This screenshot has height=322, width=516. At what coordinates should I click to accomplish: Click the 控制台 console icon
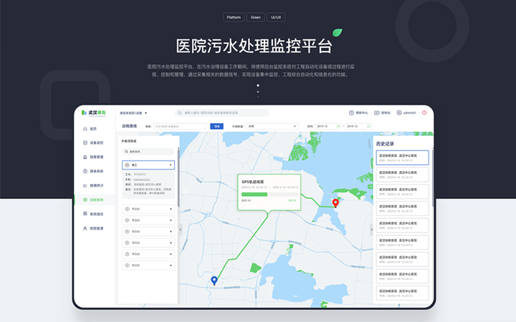pyautogui.click(x=377, y=112)
